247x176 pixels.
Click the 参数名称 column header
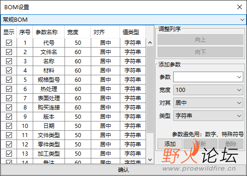(49, 32)
